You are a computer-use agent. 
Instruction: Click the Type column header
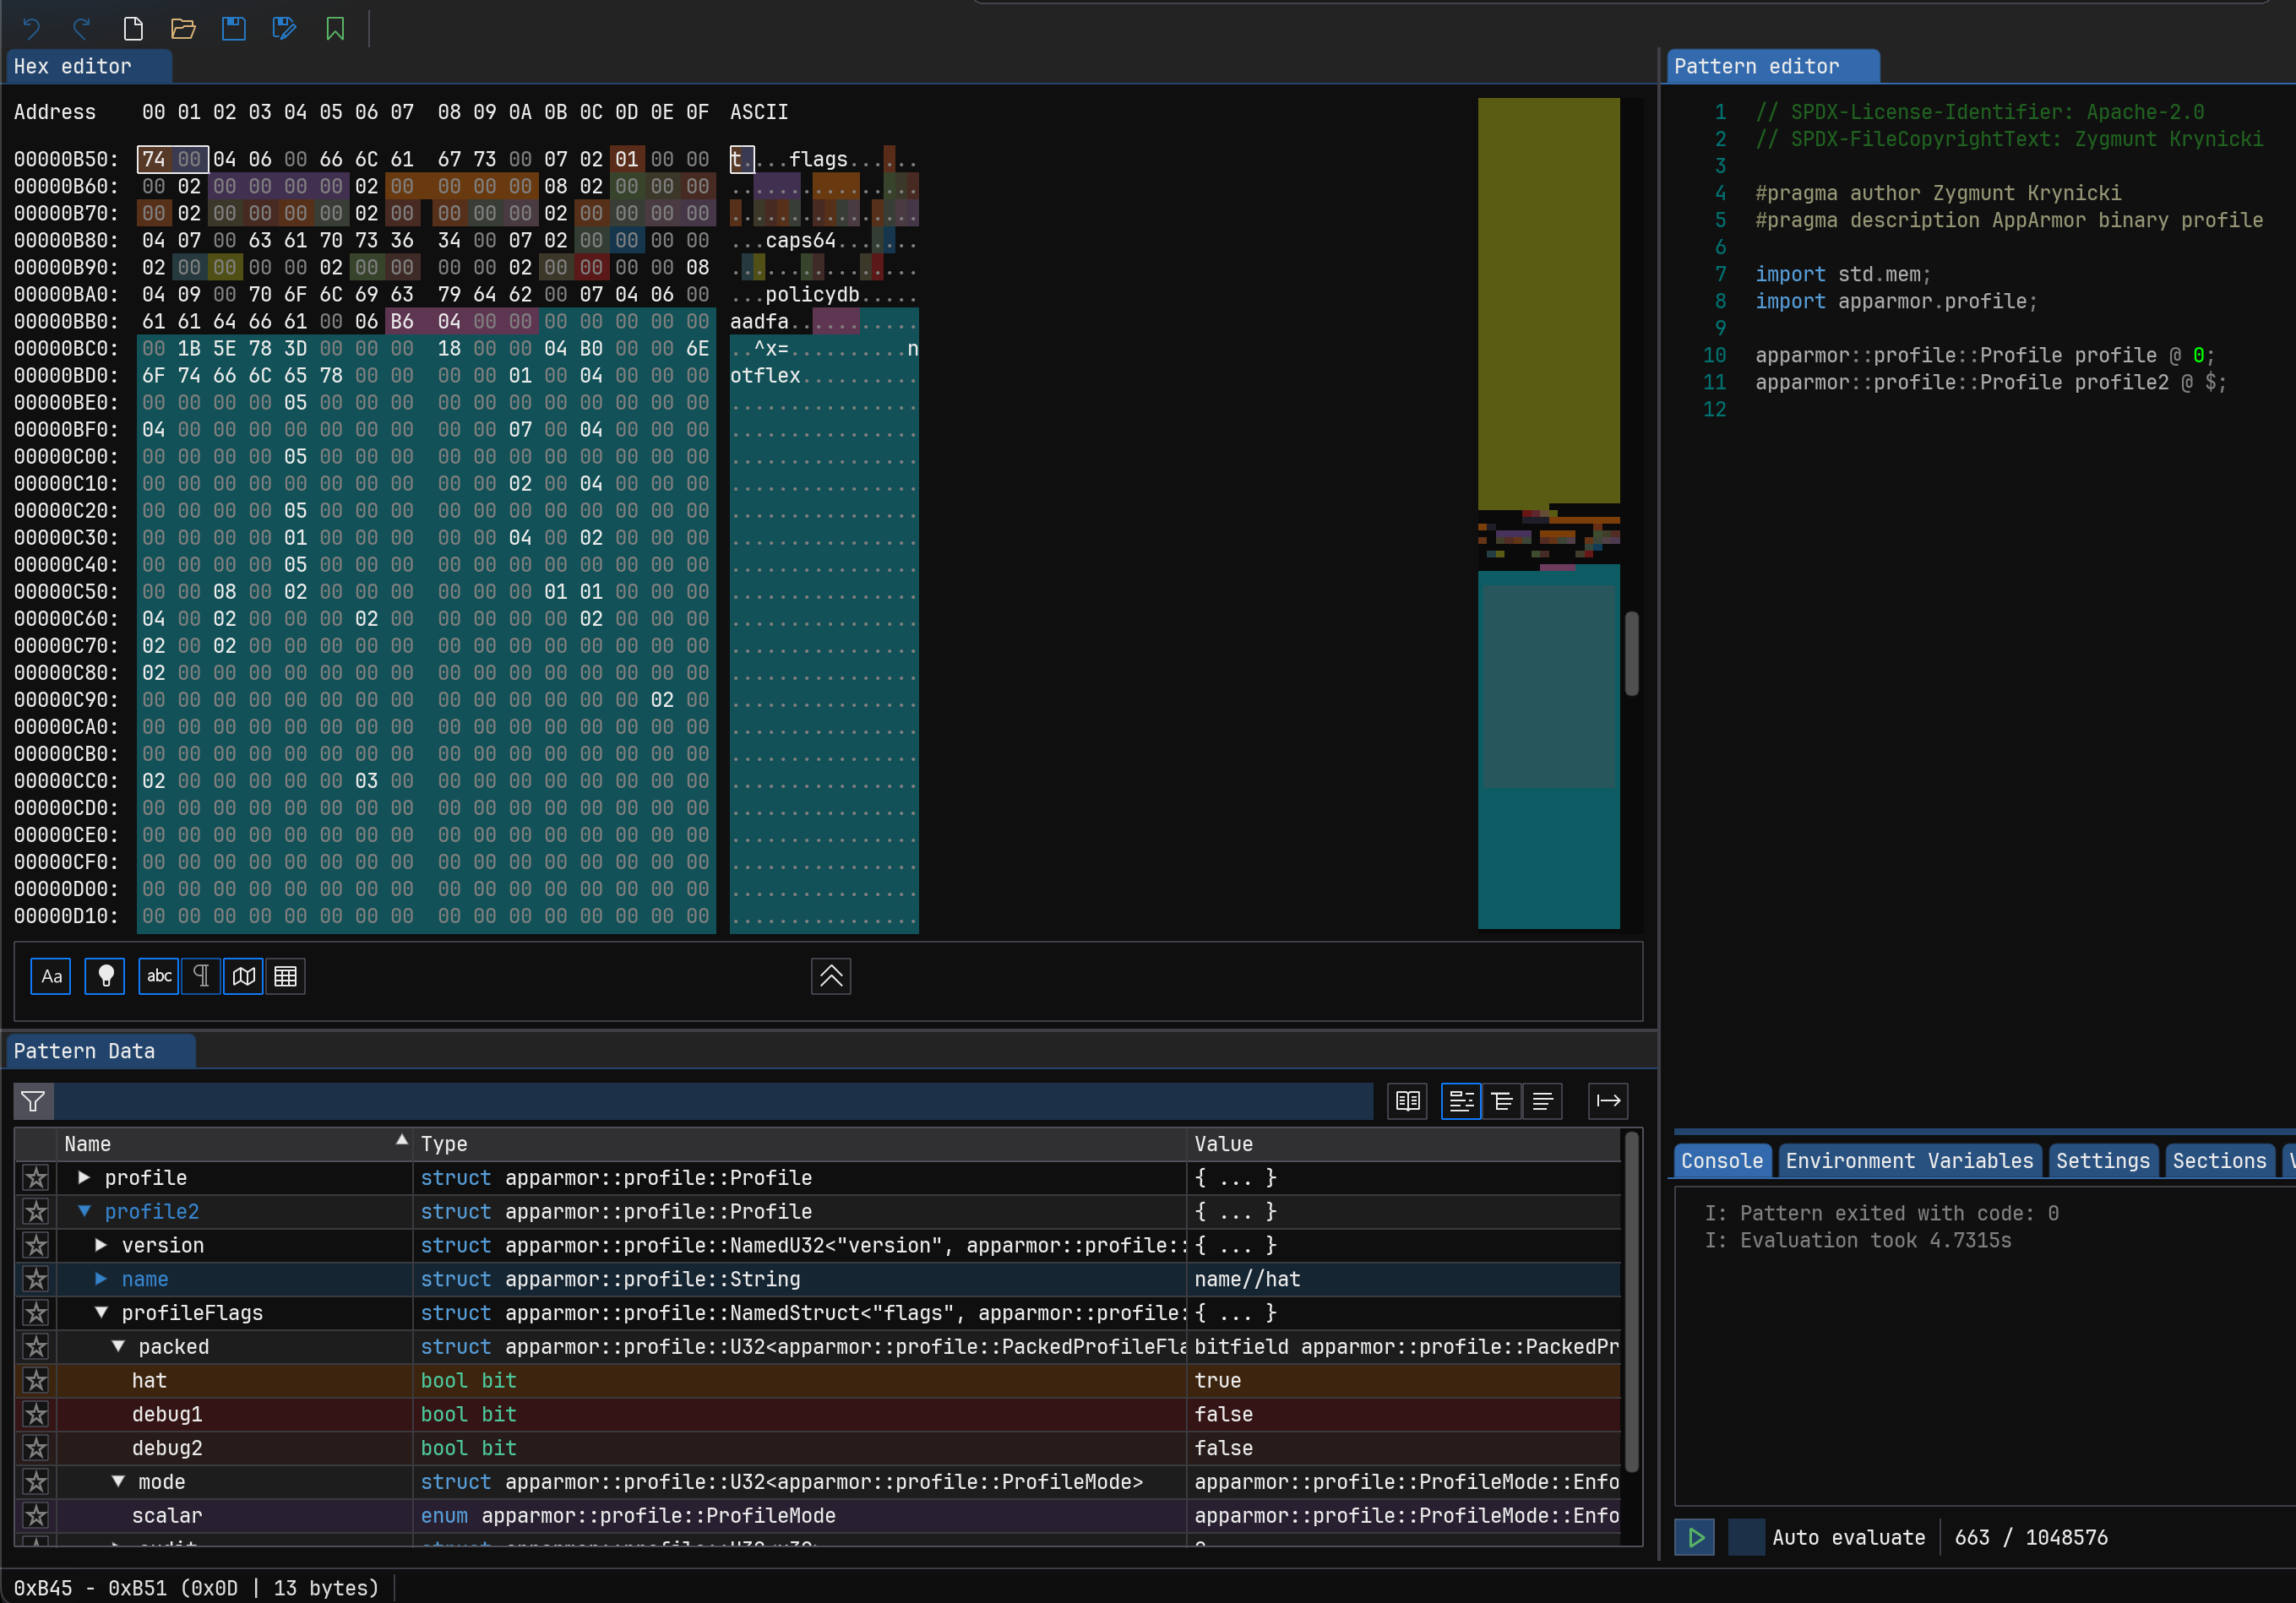[x=799, y=1144]
